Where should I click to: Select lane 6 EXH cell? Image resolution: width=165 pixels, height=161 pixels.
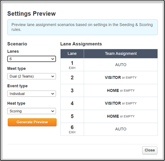click(x=72, y=129)
